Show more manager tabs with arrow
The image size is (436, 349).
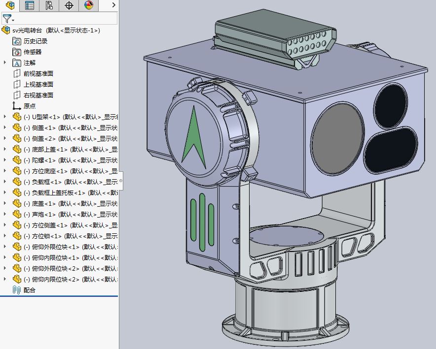113,5
